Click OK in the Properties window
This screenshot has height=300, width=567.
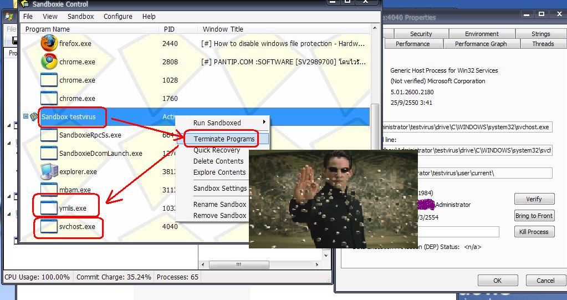pyautogui.click(x=498, y=281)
